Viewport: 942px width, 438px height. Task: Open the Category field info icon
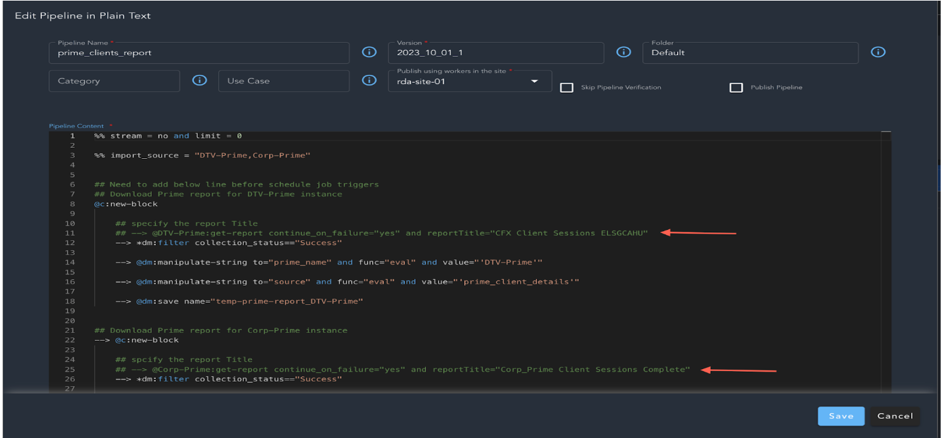coord(199,81)
